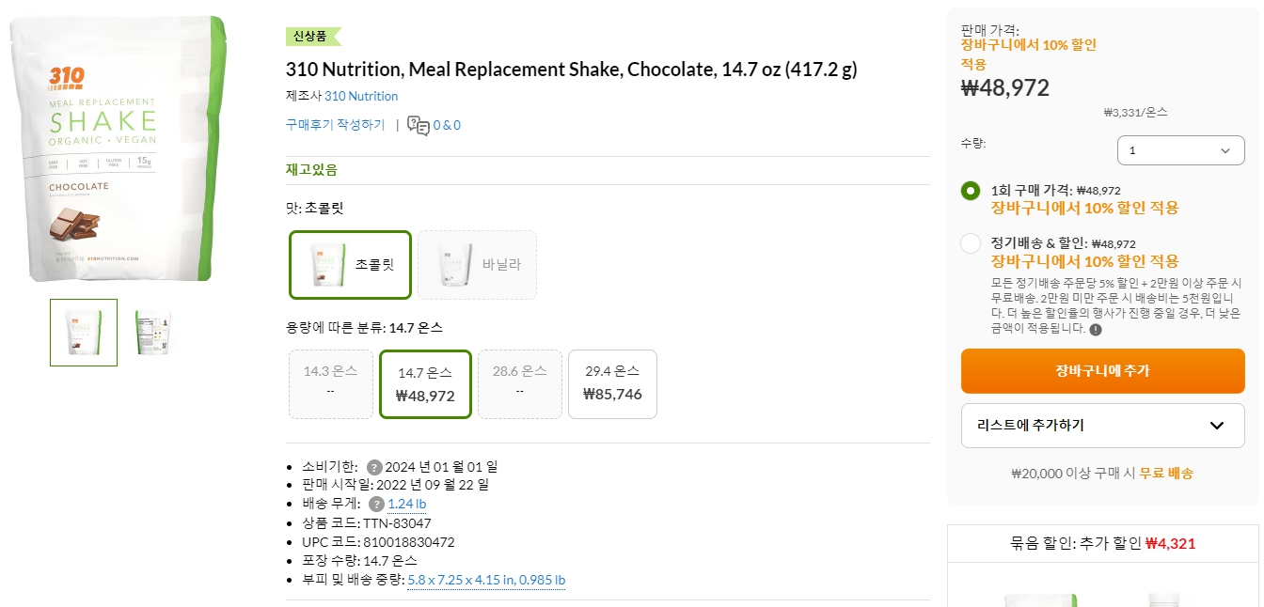The width and height of the screenshot is (1264, 607).
Task: Open the 310 Nutrition manufacturer link
Action: pyautogui.click(x=363, y=96)
